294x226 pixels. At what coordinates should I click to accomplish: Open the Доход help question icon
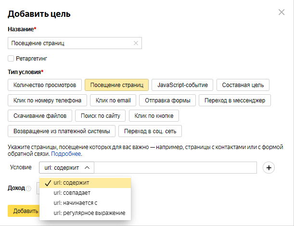28,188
